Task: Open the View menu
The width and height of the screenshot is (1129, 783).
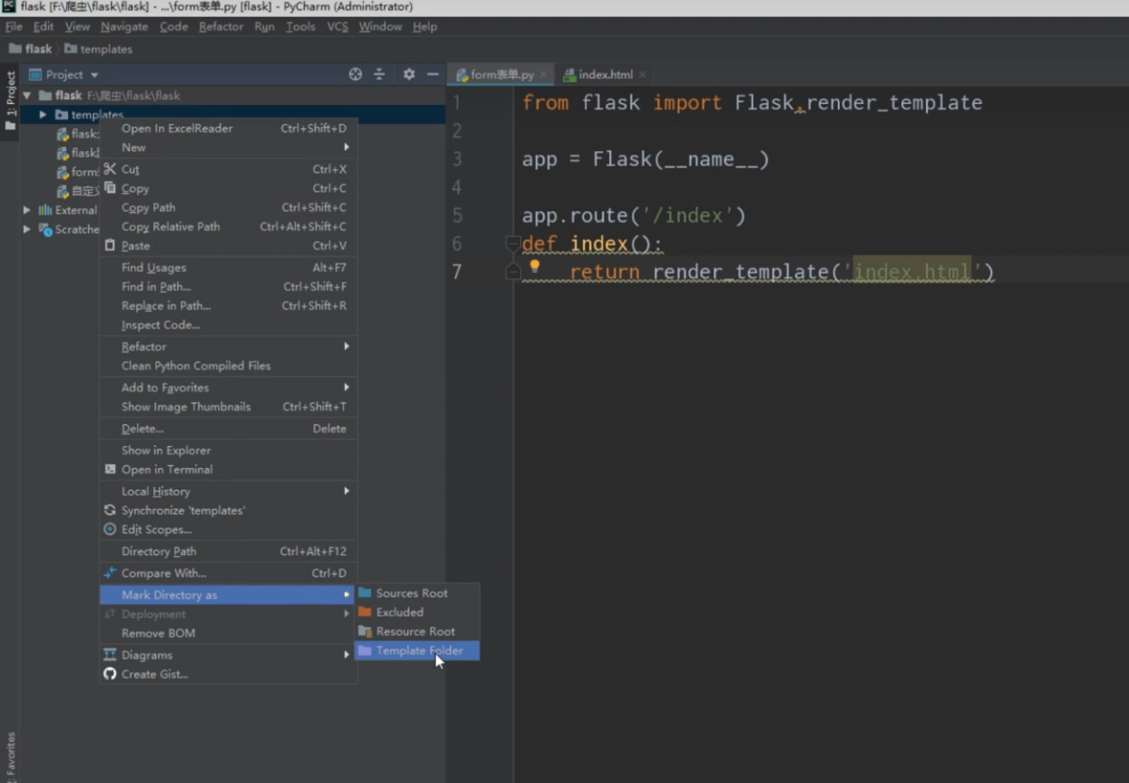Action: 77,27
